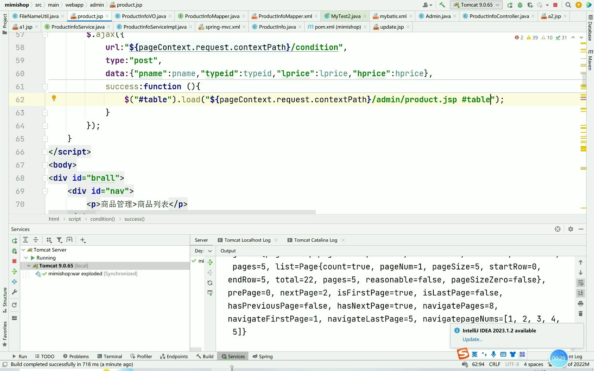Stop the server with the red square in Services
This screenshot has width=594, height=371.
(x=14, y=261)
